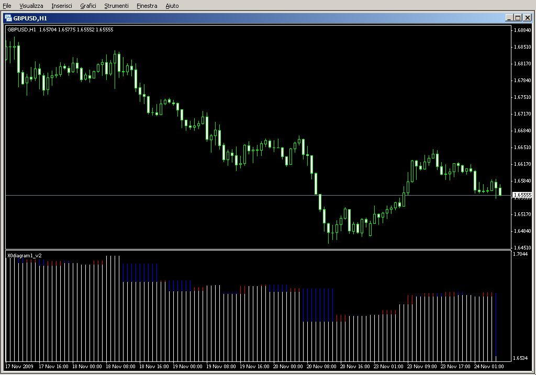This screenshot has width=536, height=375.
Task: Click the indicator scale value 1.7044
Action: point(520,254)
